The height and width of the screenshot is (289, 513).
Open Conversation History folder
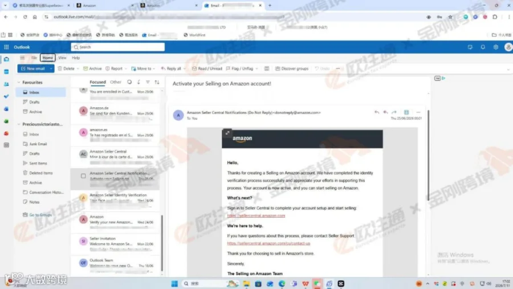coord(46,193)
